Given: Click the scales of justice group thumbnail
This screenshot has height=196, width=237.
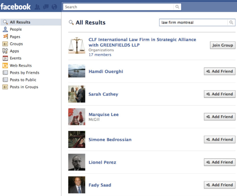Looking at the screenshot, I should pyautogui.click(x=77, y=45).
